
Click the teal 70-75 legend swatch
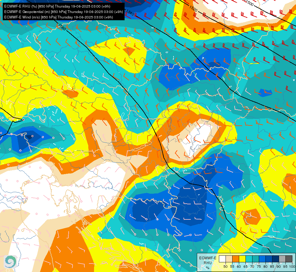pos(255,259)
